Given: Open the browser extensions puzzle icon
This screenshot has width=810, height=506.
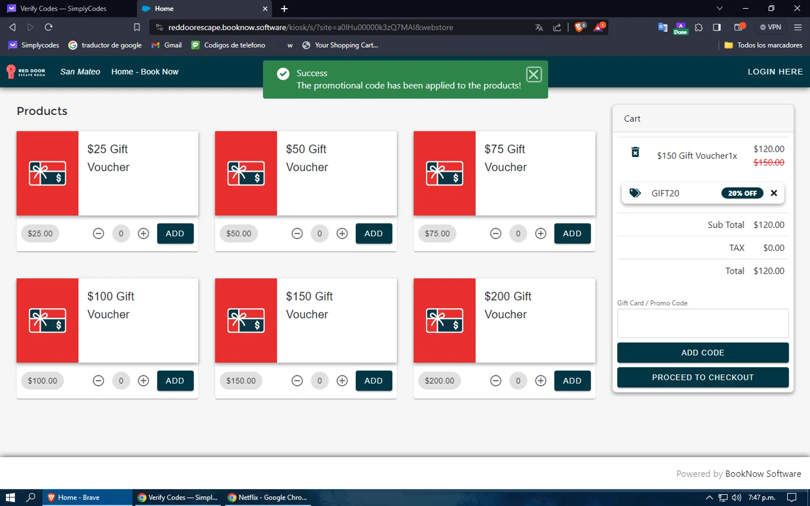Looking at the screenshot, I should coord(699,28).
